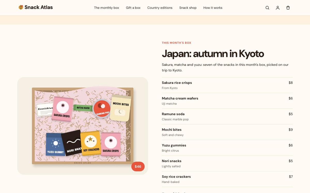
Task: Click the Bright citrus description
Action: [171, 151]
